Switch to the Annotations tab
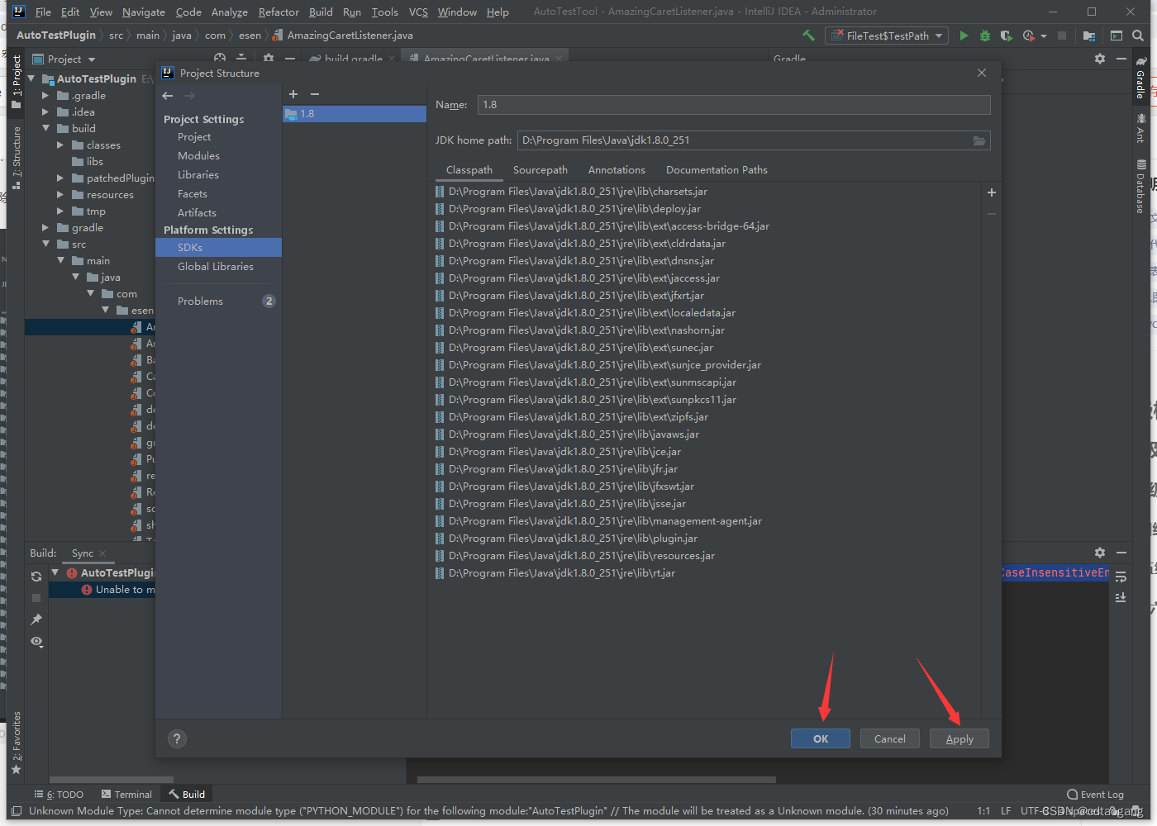The image size is (1157, 826). [617, 170]
